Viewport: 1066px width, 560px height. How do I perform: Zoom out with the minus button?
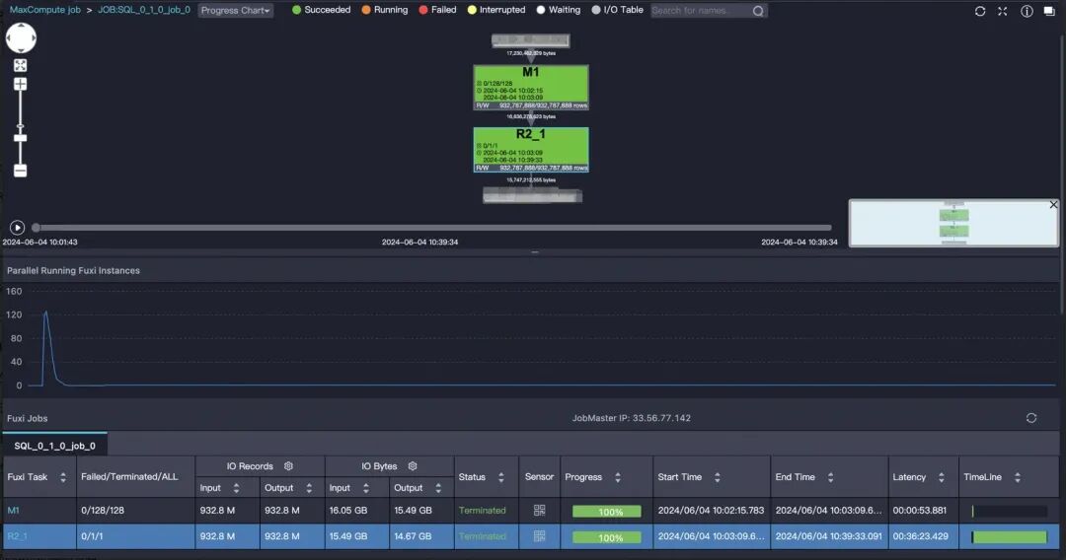(x=21, y=171)
